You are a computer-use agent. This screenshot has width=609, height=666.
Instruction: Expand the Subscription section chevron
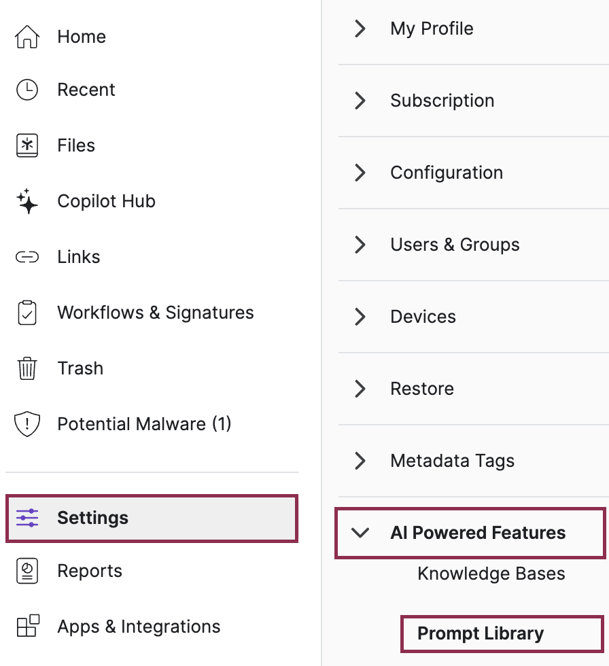click(360, 101)
